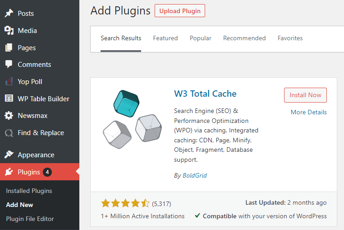Click the Find & Replace circular arrows icon
344x230 pixels.
[9, 132]
